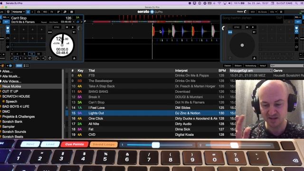Open left deck REL mode dropdown

click(6, 18)
